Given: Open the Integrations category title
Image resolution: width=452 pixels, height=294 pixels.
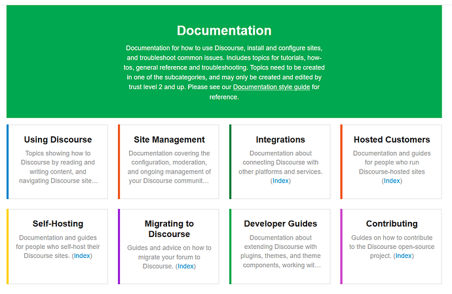Looking at the screenshot, I should (x=280, y=139).
